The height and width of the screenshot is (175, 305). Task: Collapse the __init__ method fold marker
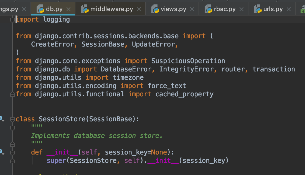pos(12,153)
